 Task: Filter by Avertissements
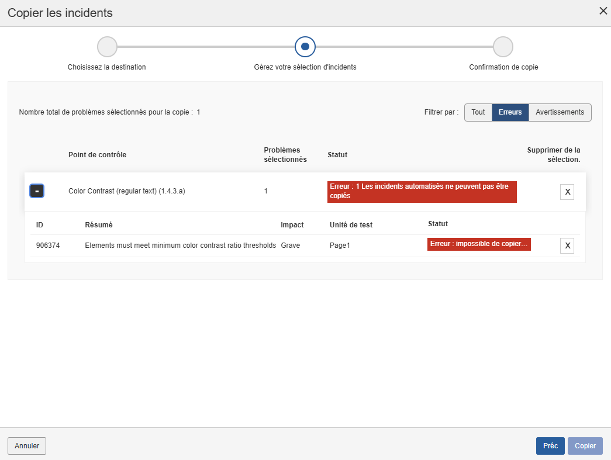click(x=560, y=112)
